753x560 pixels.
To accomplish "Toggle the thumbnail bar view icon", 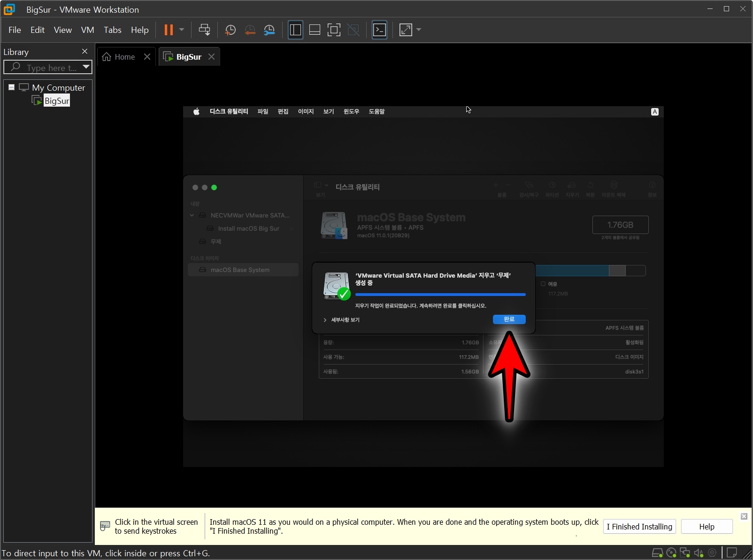I will pyautogui.click(x=315, y=30).
